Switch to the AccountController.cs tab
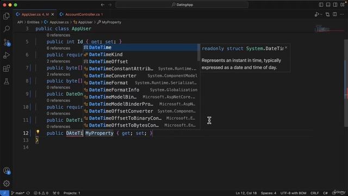Screen dimensions: 348x196 click(82, 15)
